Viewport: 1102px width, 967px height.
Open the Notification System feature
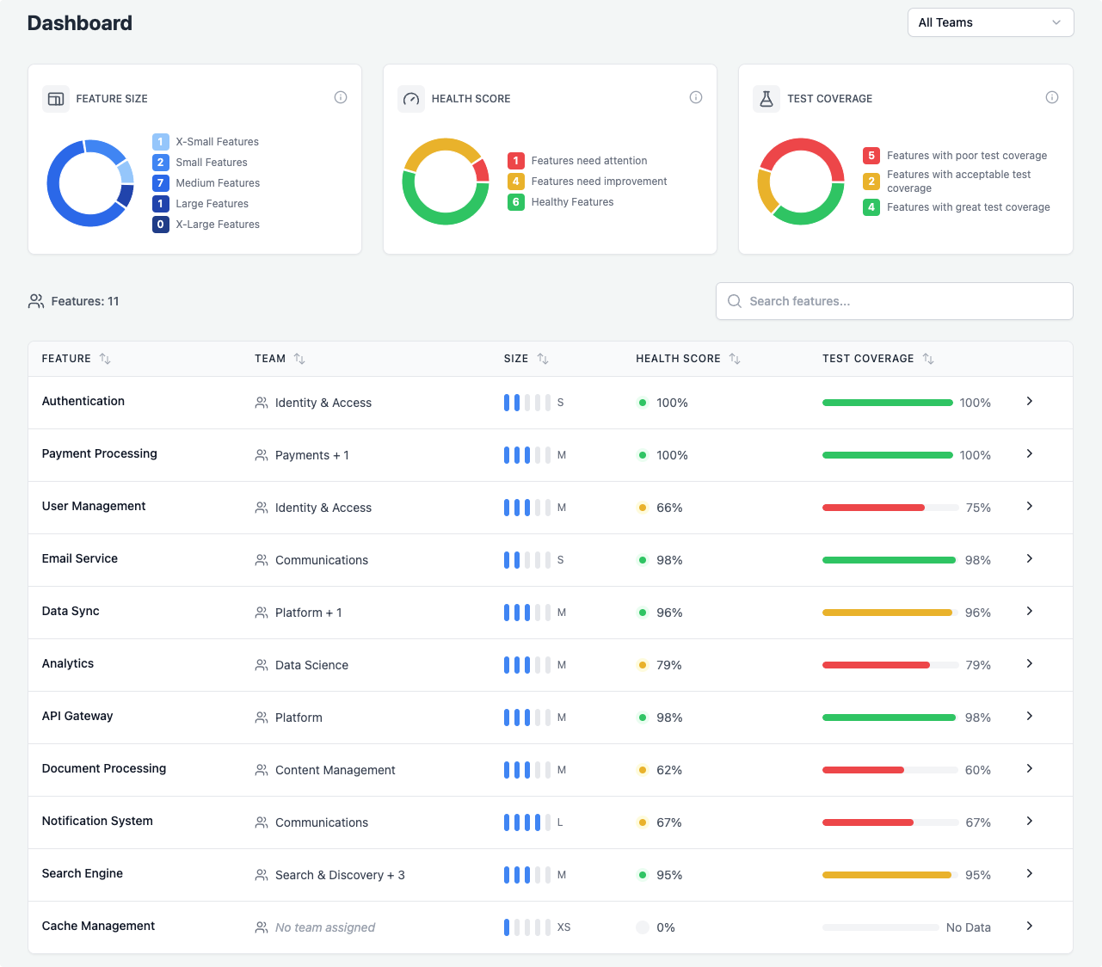point(97,821)
